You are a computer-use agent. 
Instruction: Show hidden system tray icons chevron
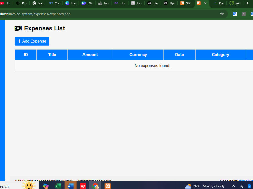tap(233, 186)
